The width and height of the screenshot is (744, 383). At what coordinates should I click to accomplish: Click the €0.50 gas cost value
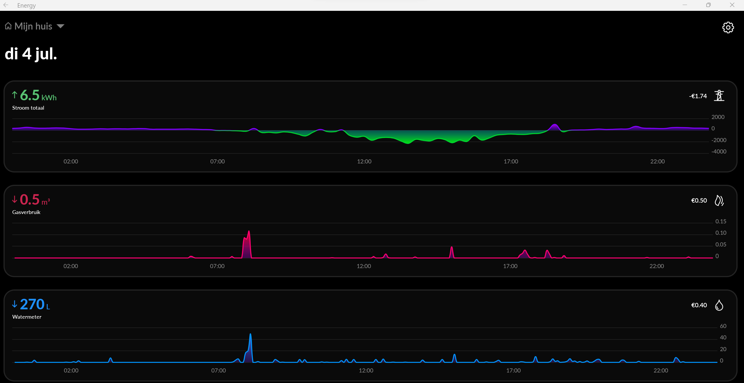[x=699, y=201]
